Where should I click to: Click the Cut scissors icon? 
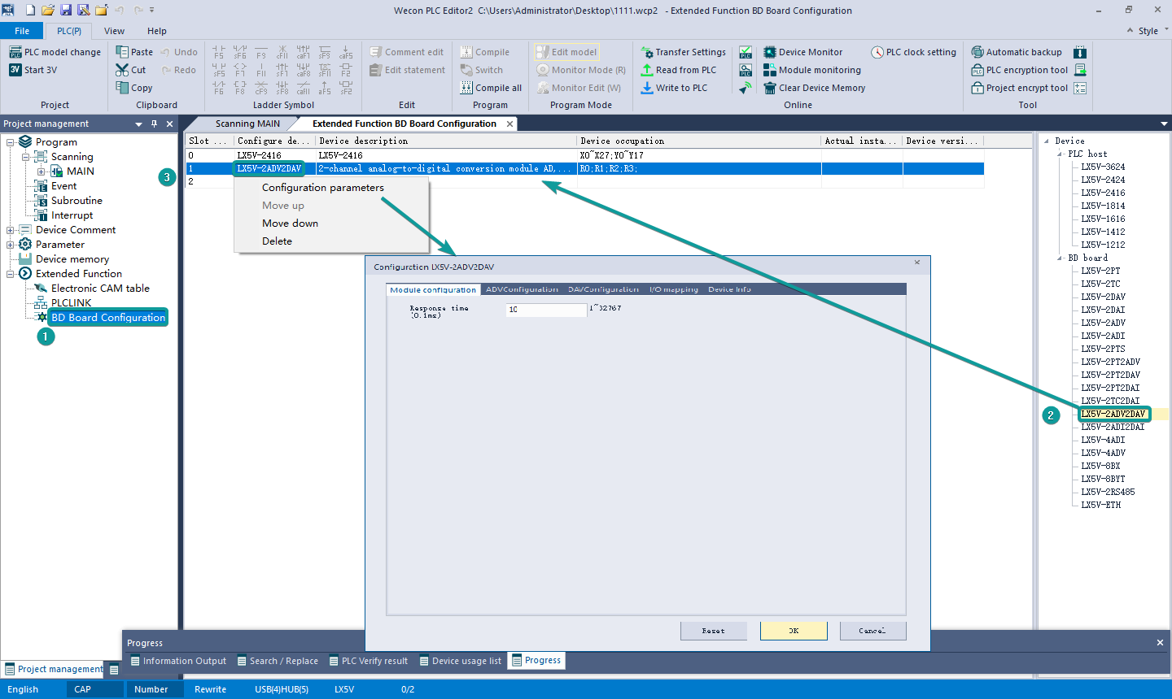pos(122,70)
